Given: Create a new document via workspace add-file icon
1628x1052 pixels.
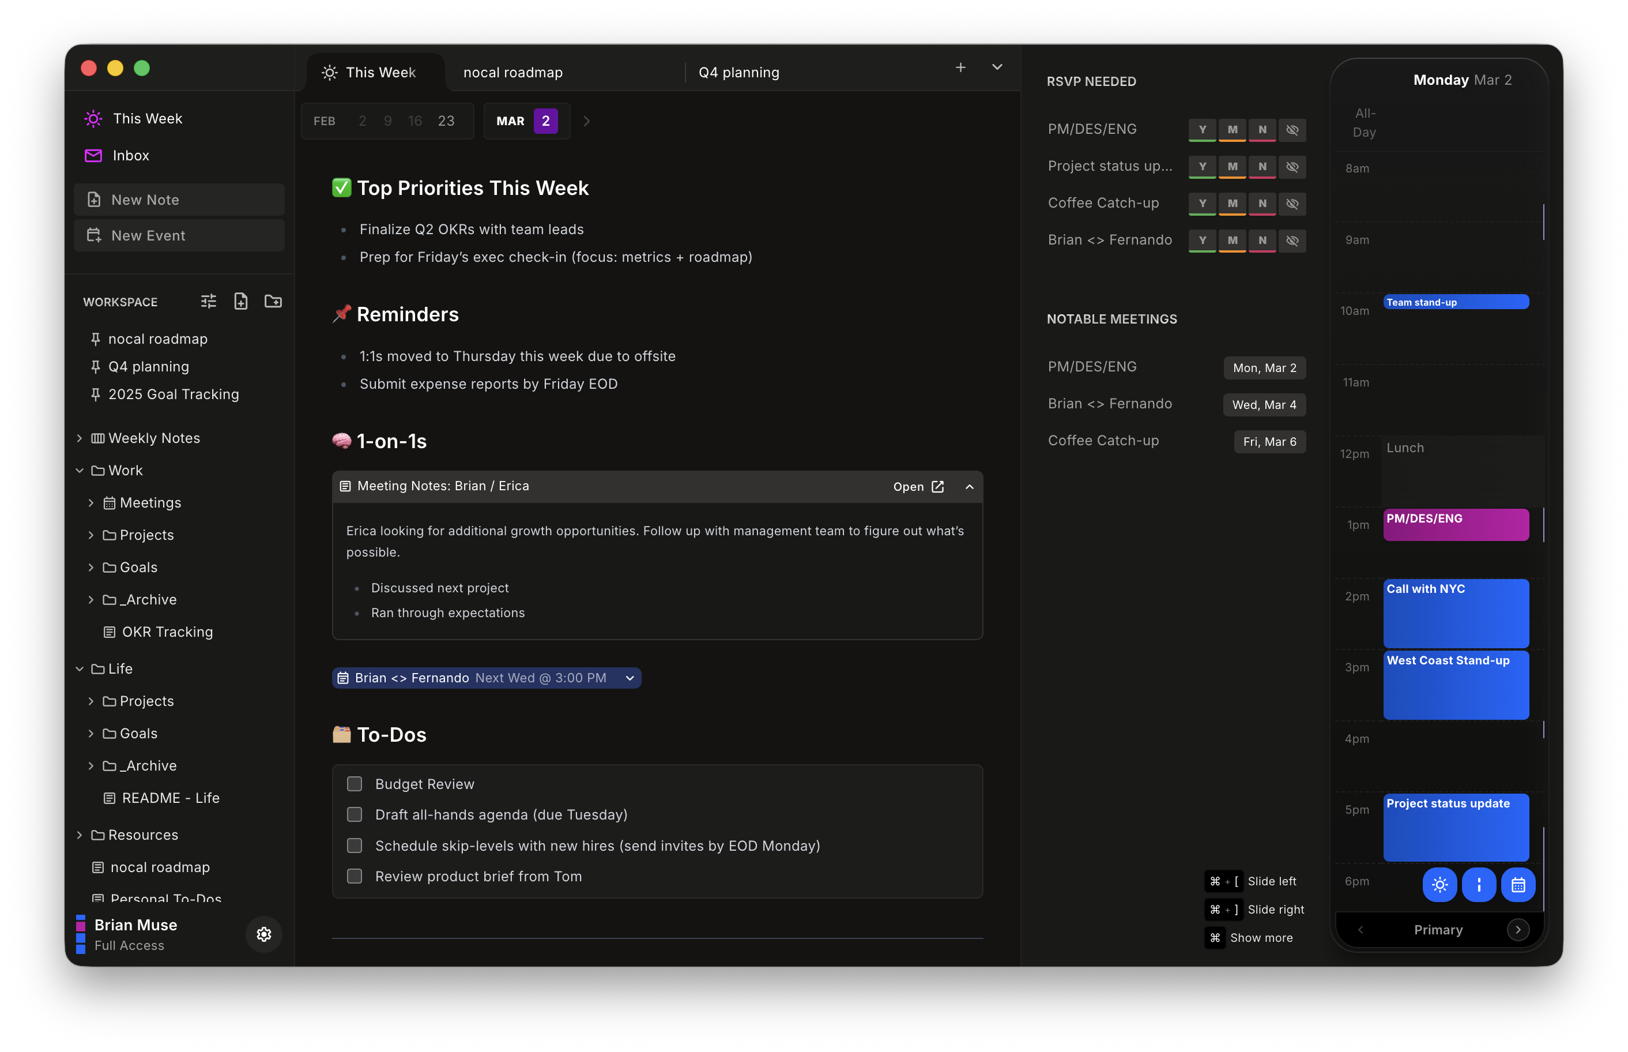Looking at the screenshot, I should (240, 301).
